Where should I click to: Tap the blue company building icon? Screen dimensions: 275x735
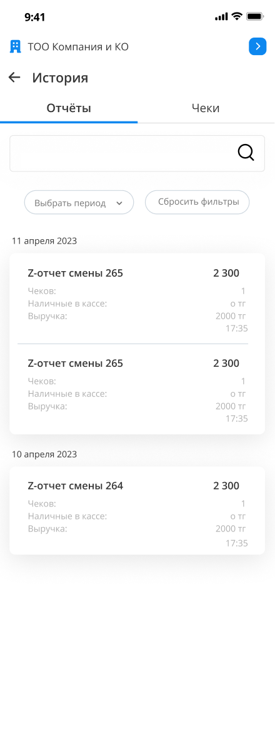tap(16, 46)
